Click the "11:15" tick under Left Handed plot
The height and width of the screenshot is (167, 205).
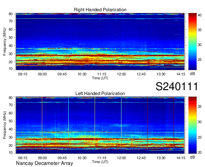(x=102, y=158)
